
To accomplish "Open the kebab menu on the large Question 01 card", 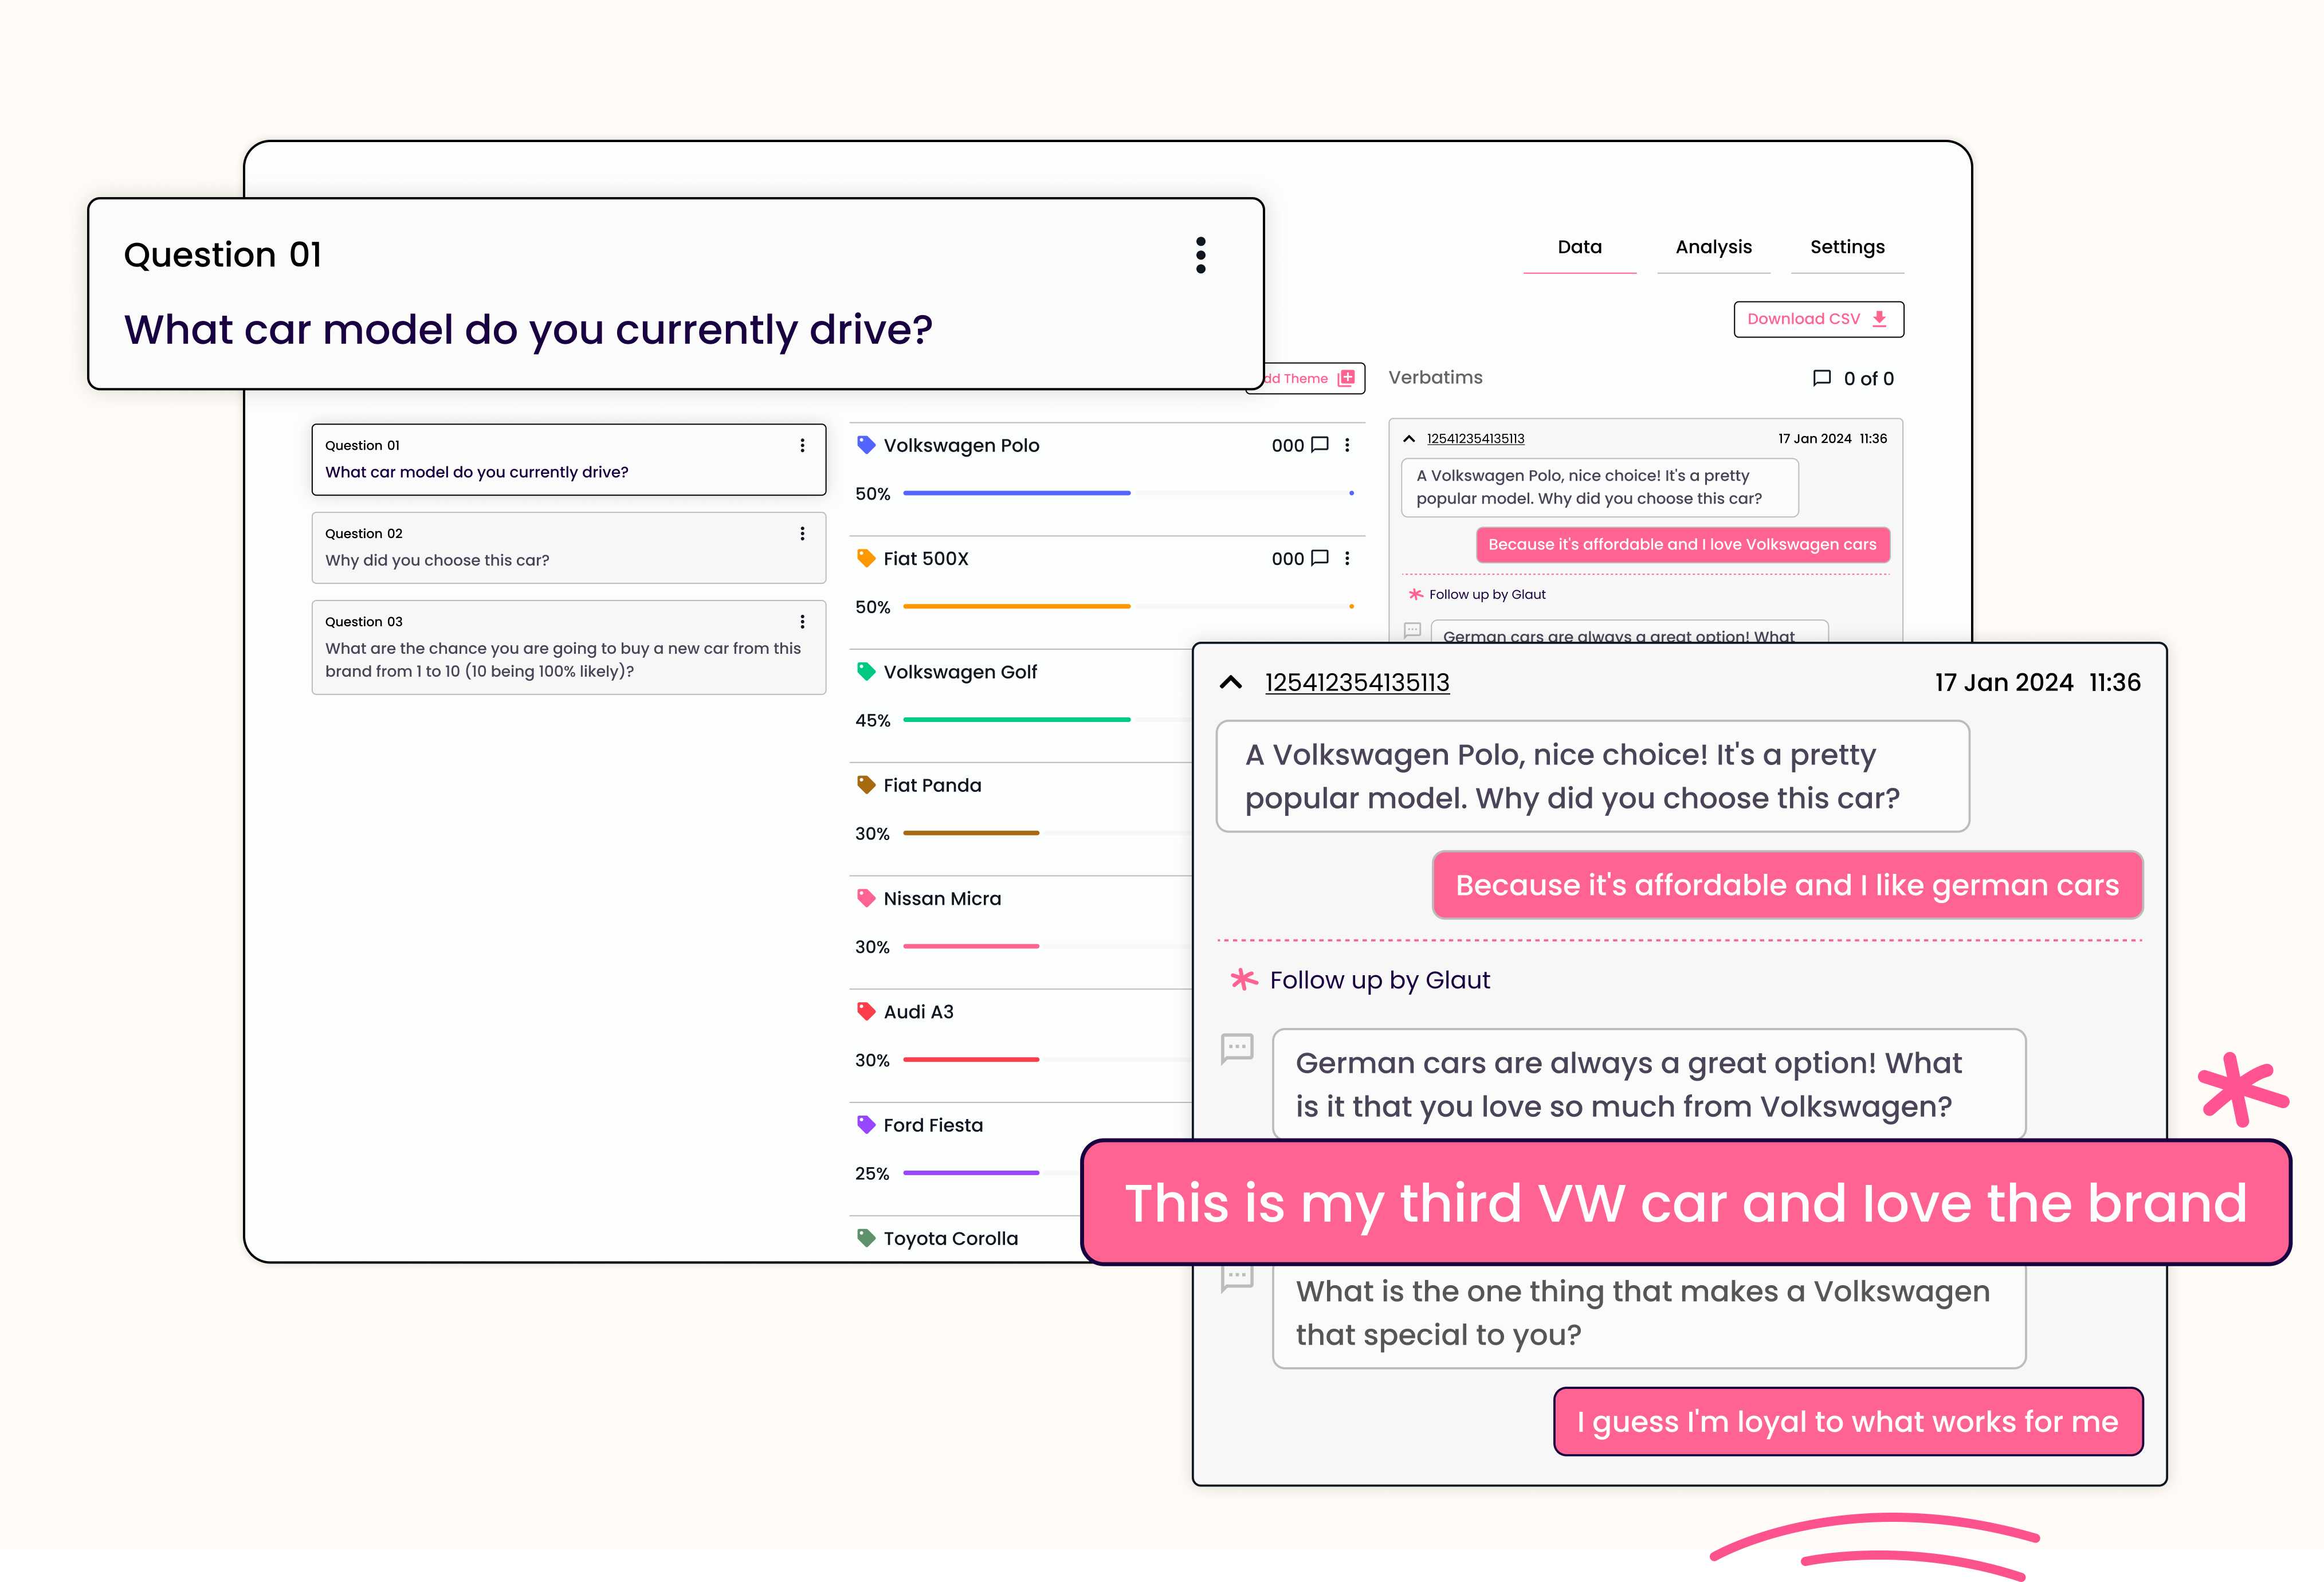I will coord(1201,255).
